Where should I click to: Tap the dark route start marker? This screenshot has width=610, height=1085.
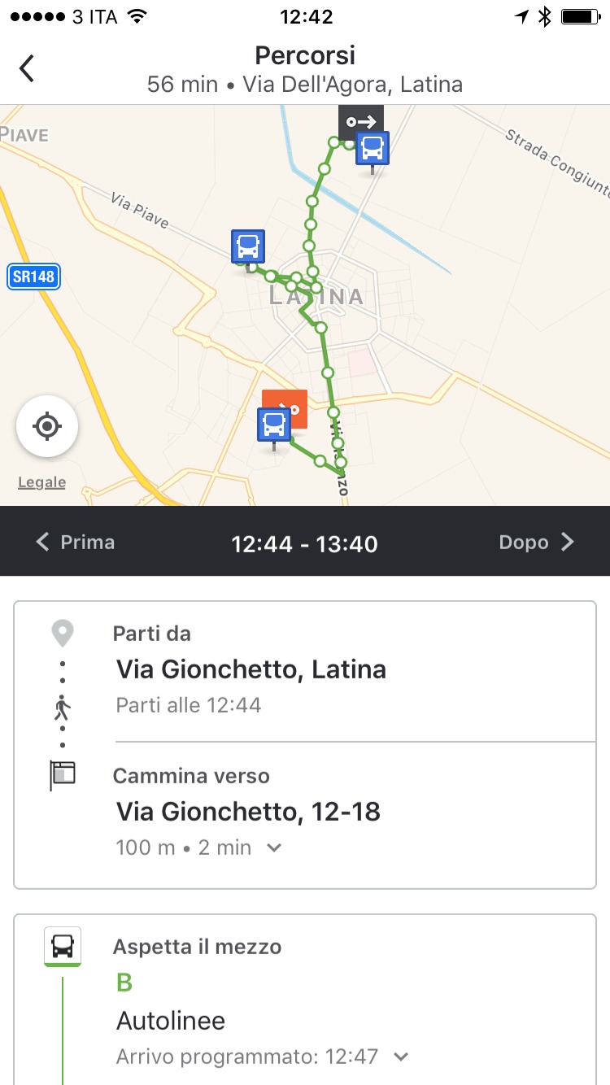click(361, 121)
